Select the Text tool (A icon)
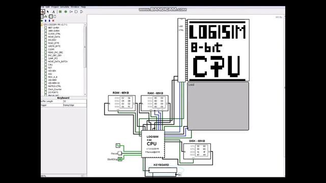The image size is (326, 183). [x=53, y=12]
